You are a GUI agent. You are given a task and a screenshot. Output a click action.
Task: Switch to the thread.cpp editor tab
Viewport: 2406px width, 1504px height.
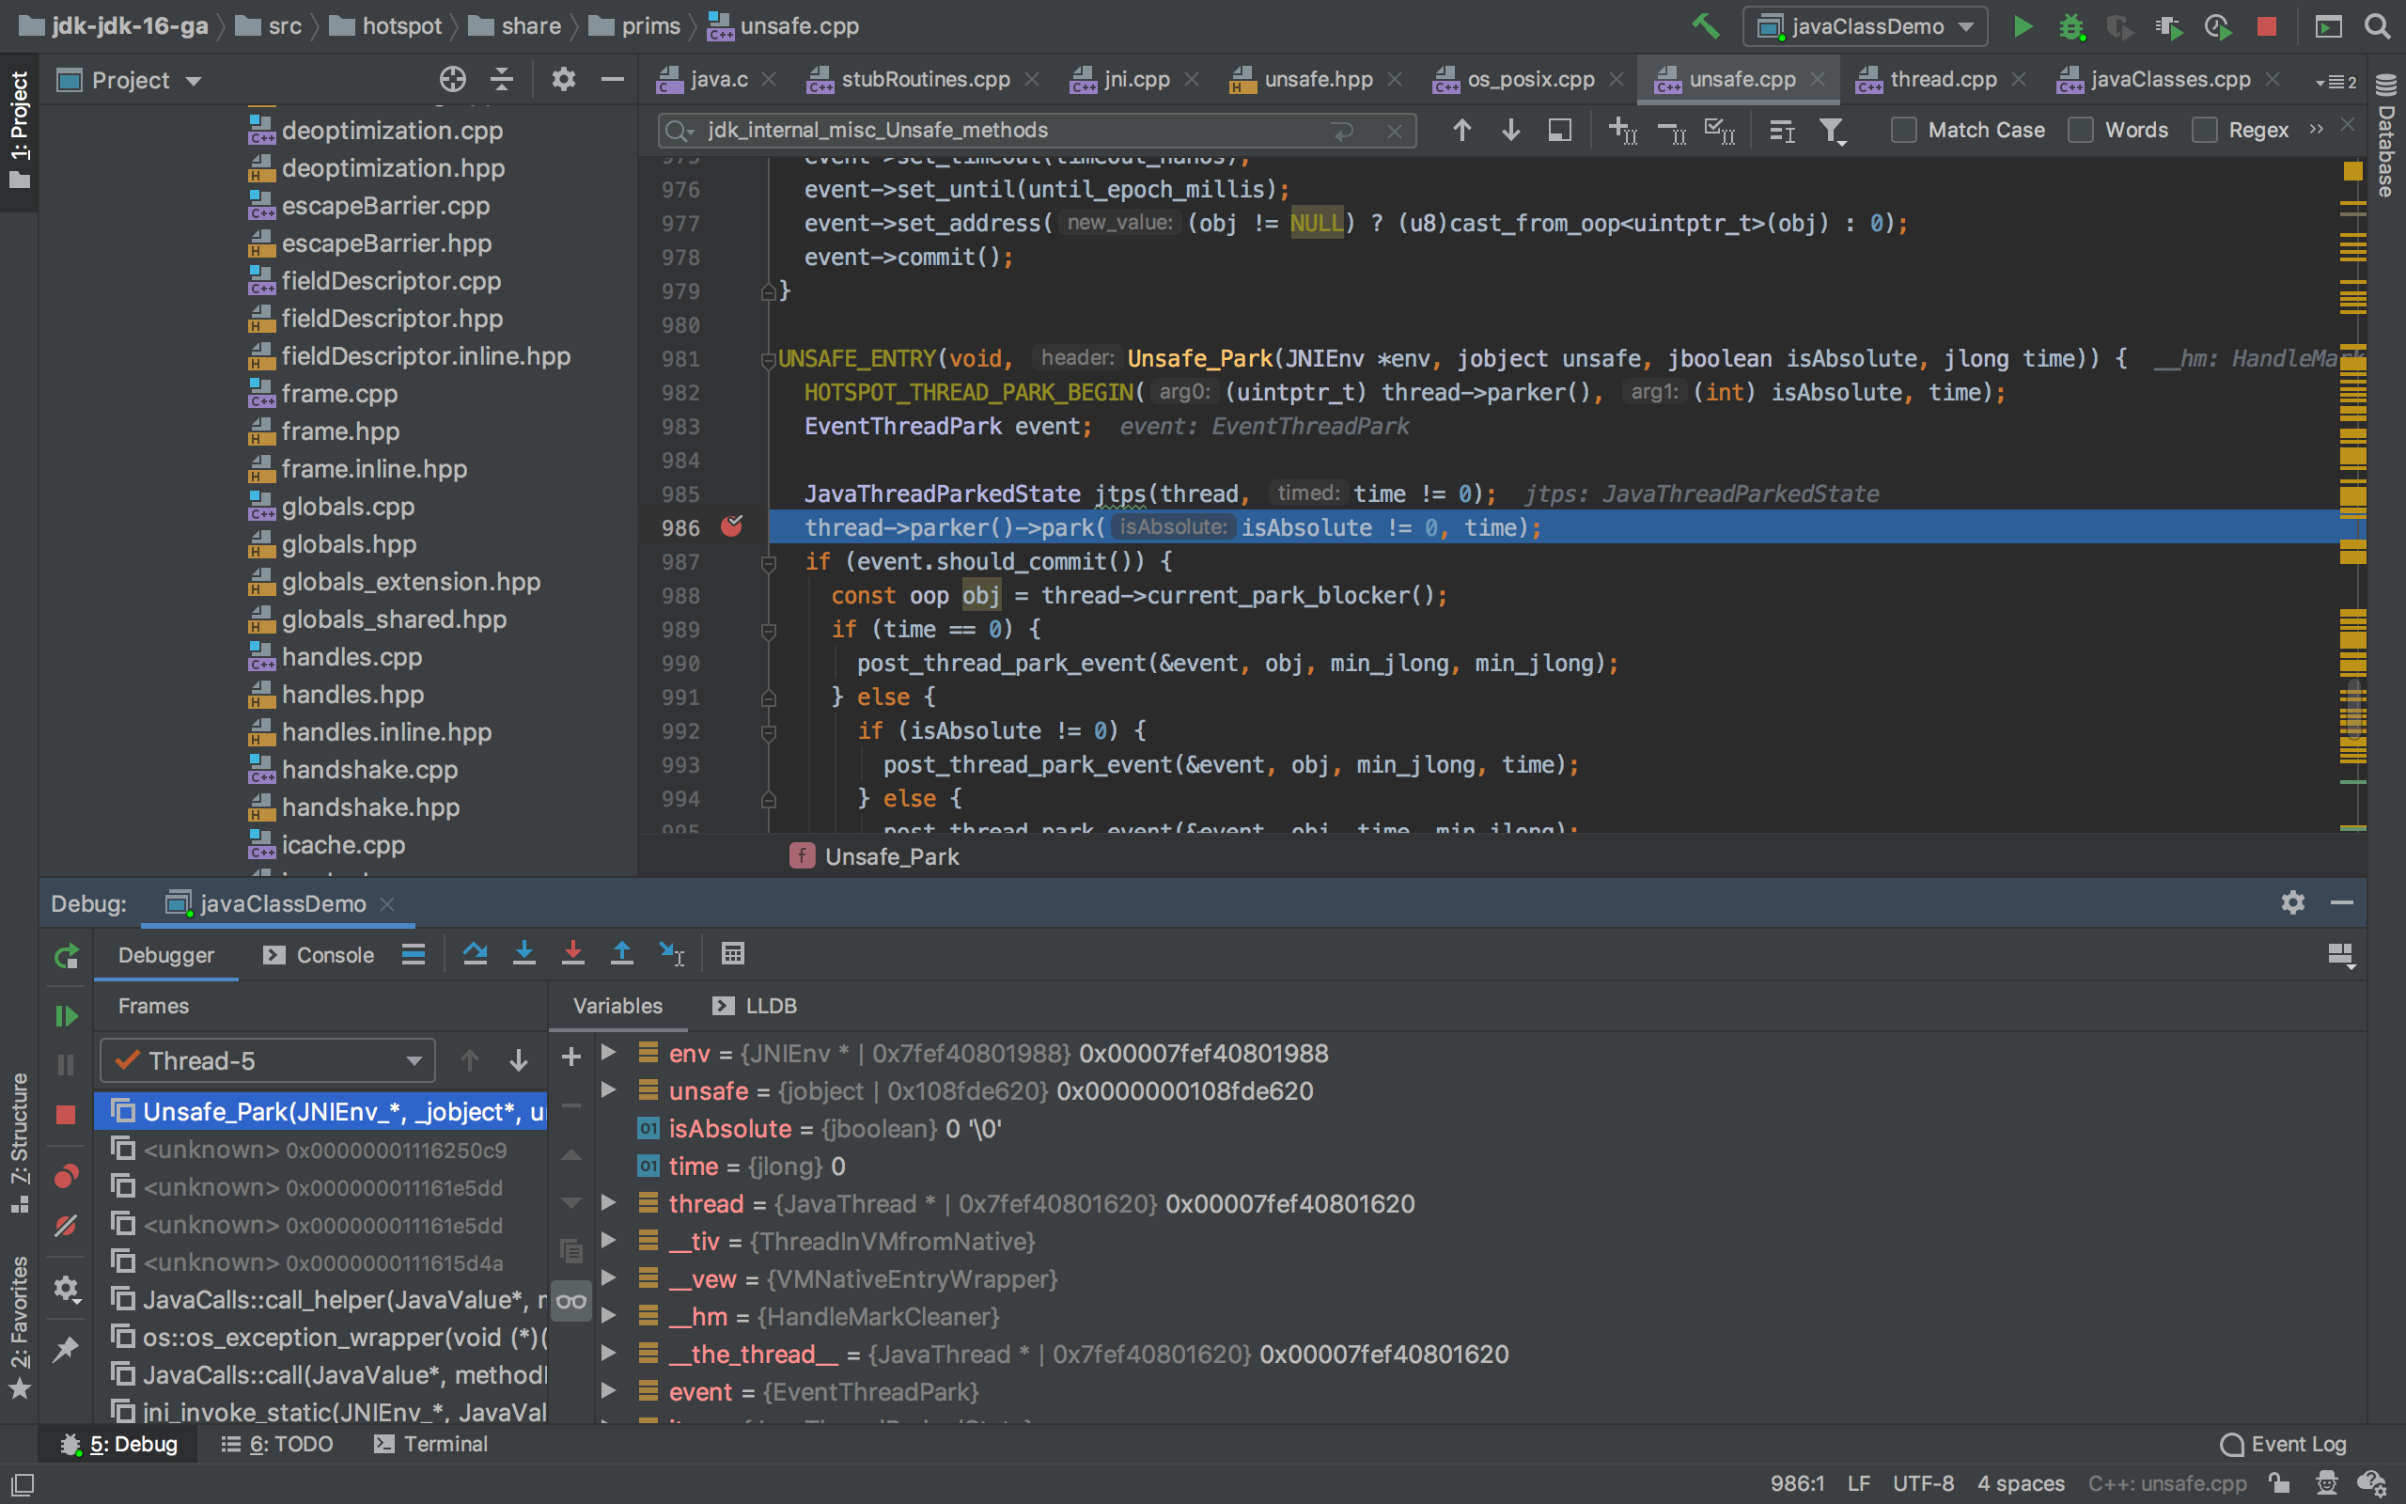[1942, 80]
